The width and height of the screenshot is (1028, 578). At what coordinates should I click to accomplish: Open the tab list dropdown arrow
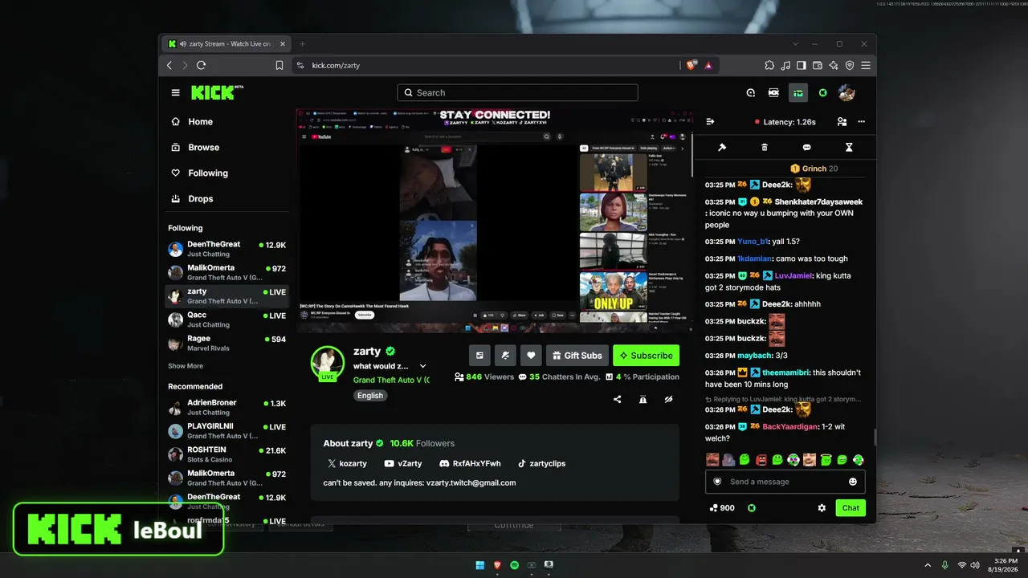pyautogui.click(x=795, y=43)
